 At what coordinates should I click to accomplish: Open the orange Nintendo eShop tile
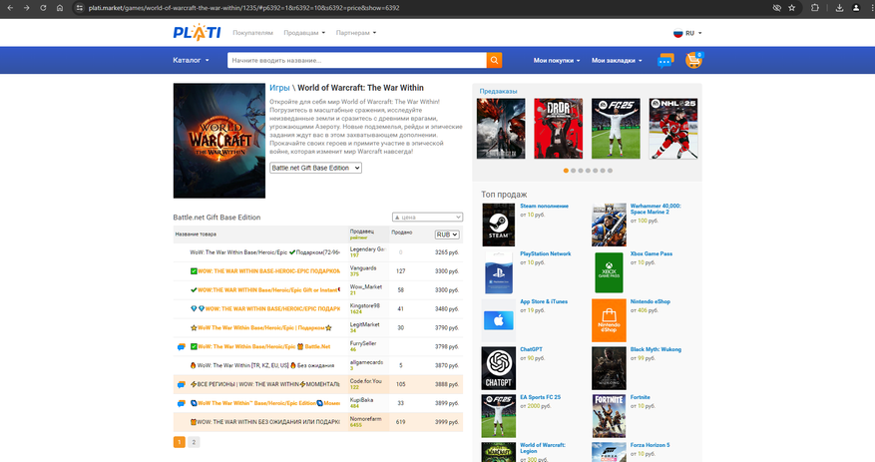pyautogui.click(x=609, y=321)
